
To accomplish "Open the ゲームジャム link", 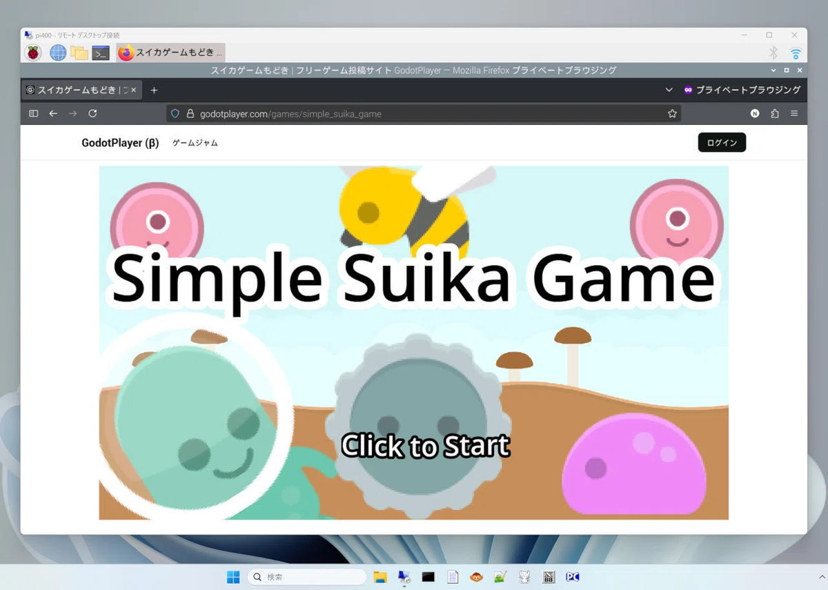I will (x=195, y=143).
